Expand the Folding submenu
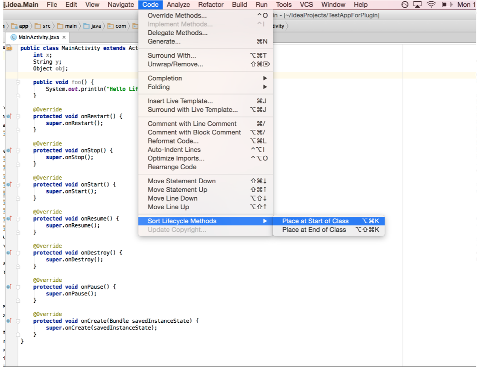The width and height of the screenshot is (490, 368). click(206, 87)
